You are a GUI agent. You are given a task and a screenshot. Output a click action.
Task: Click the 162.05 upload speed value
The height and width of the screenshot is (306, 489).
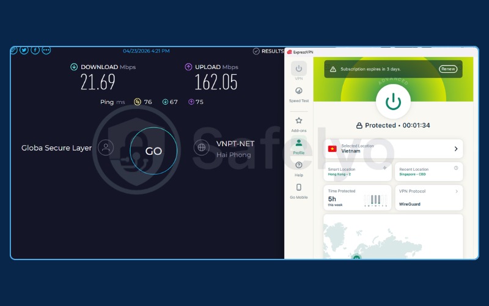[x=216, y=82]
